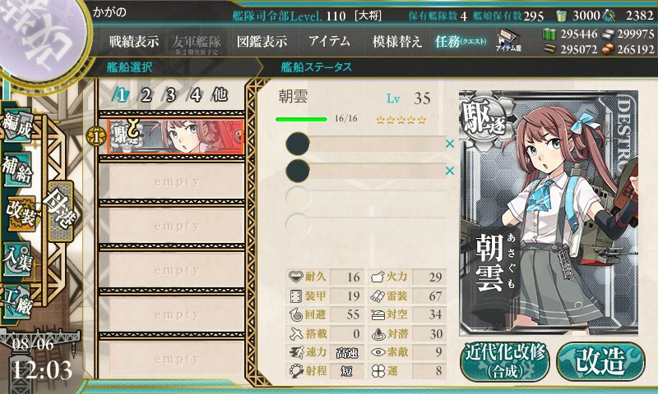Open the 他 other ships tab
This screenshot has height=394, width=658.
[220, 94]
